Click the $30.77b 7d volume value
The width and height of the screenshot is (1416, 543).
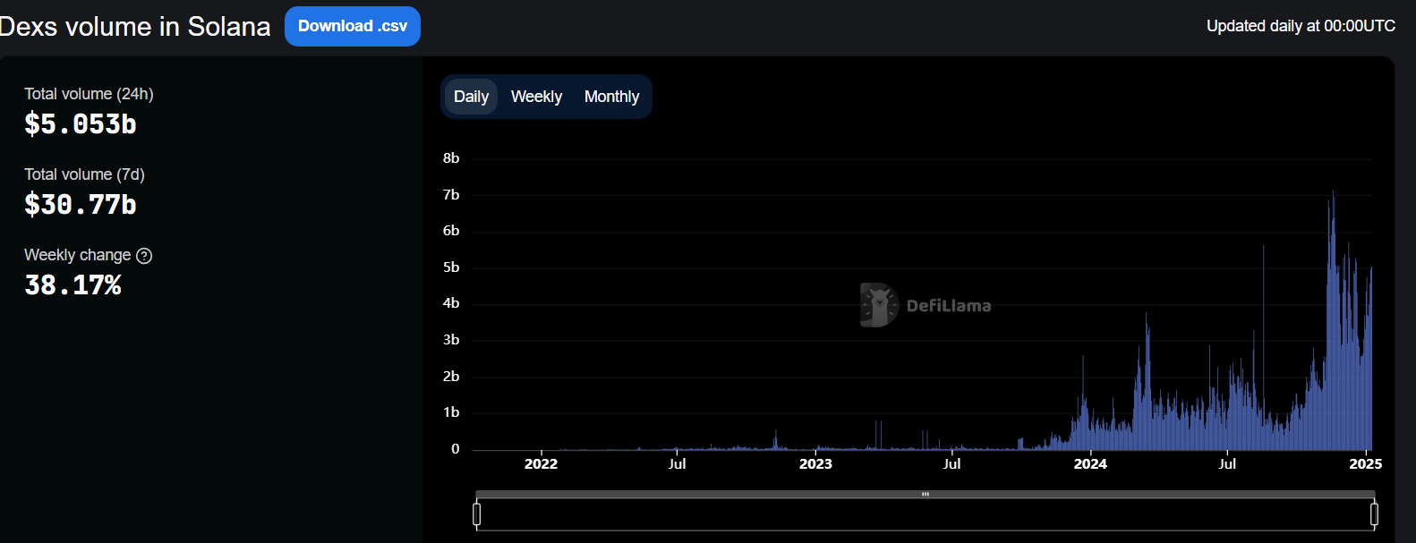81,205
